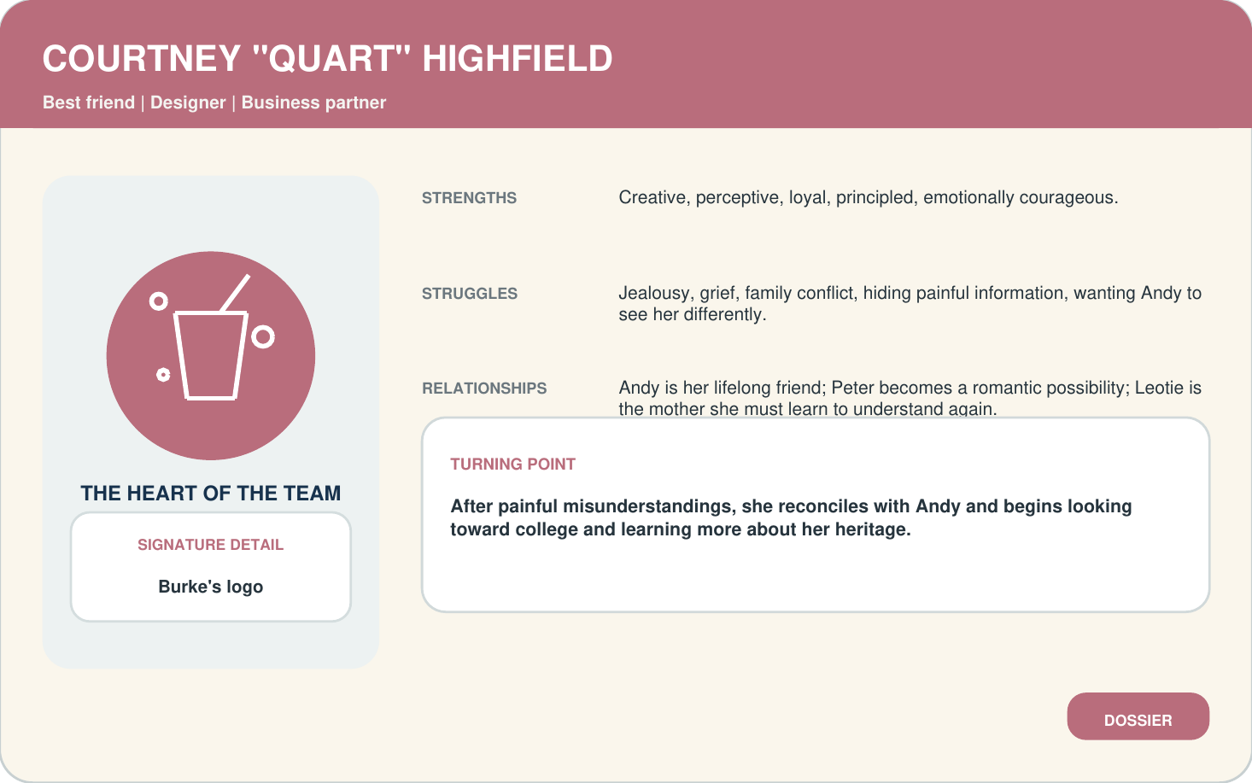Image resolution: width=1252 pixels, height=783 pixels.
Task: Select the STRENGTHS row label
Action: coord(469,198)
